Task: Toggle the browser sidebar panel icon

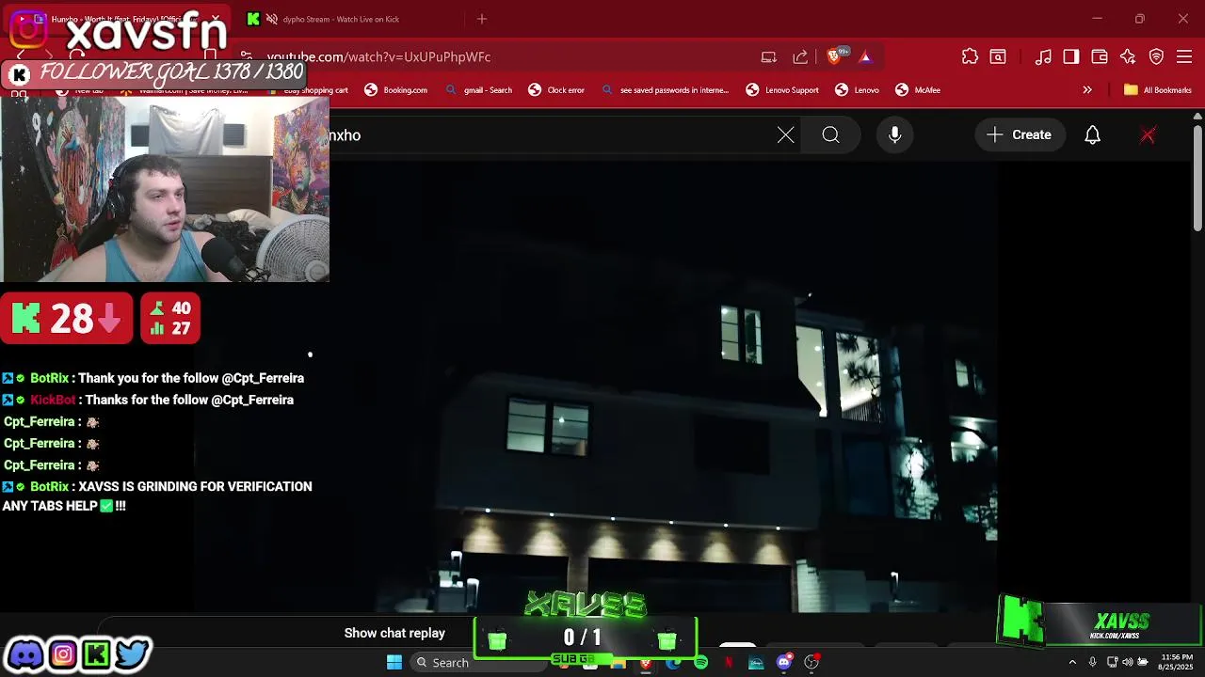Action: pos(1071,56)
